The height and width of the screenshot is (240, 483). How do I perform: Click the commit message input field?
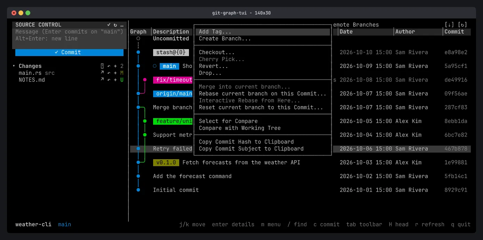click(x=69, y=35)
